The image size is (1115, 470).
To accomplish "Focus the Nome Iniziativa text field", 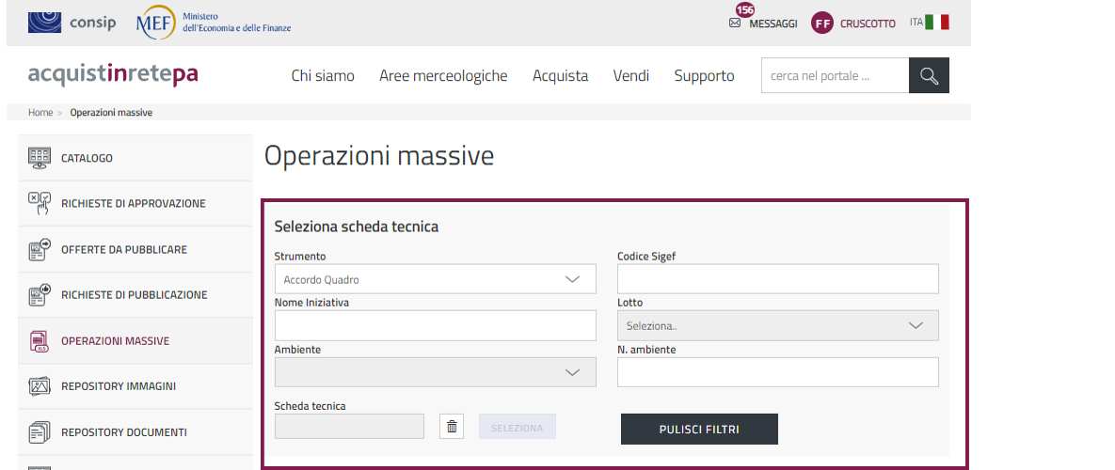I will [435, 326].
